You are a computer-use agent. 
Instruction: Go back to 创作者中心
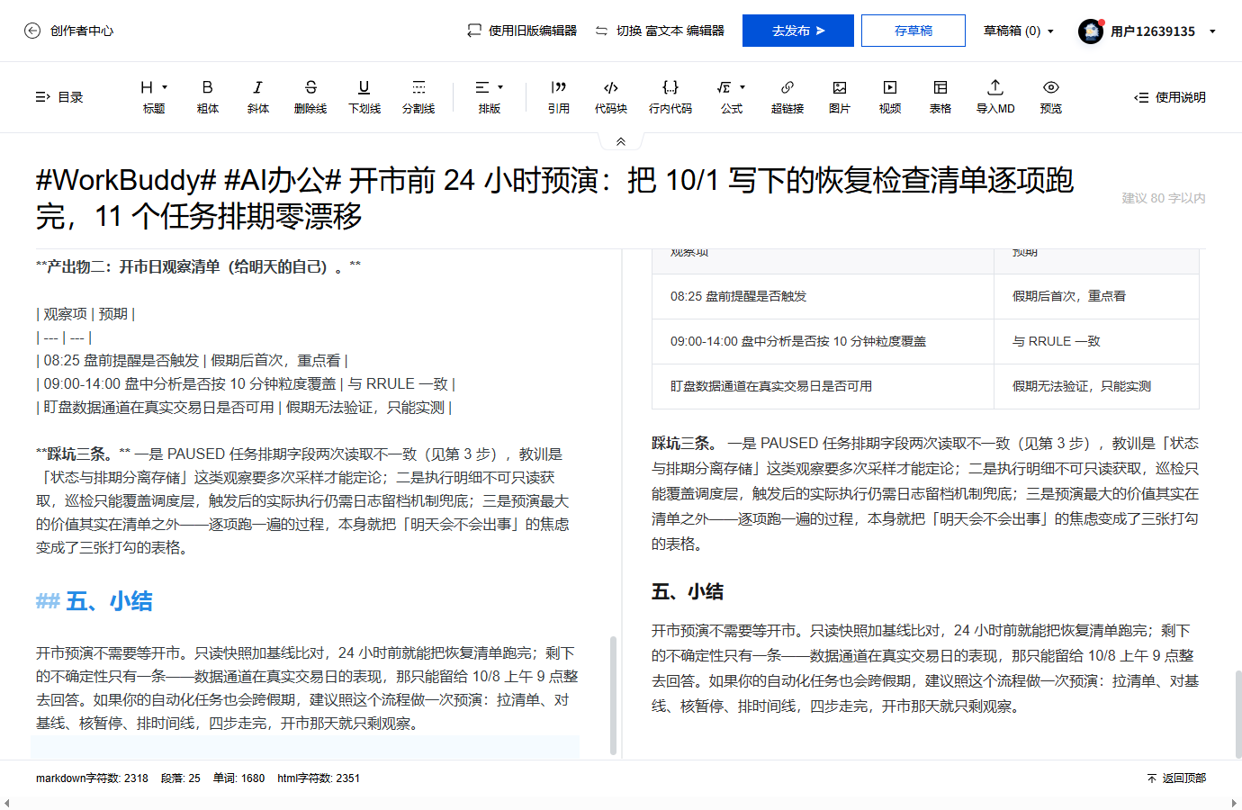point(69,31)
